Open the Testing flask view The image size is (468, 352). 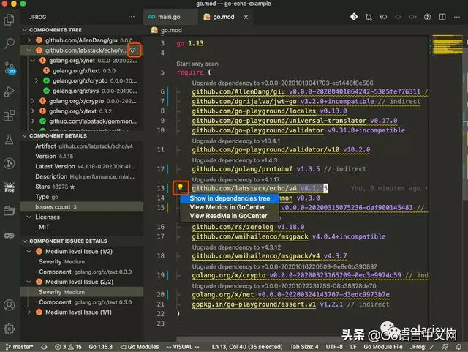[10, 139]
